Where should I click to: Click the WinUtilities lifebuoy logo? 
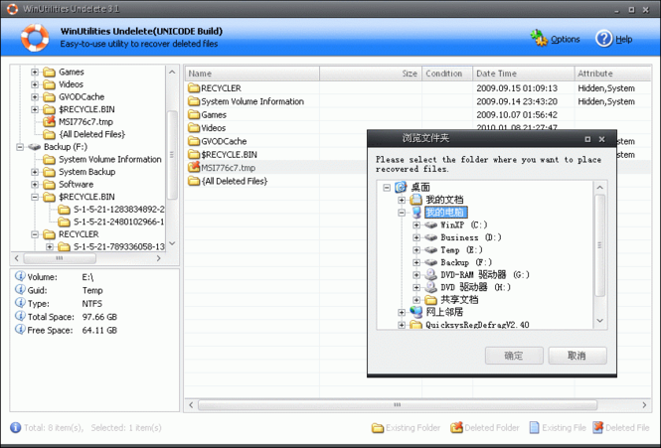[35, 38]
